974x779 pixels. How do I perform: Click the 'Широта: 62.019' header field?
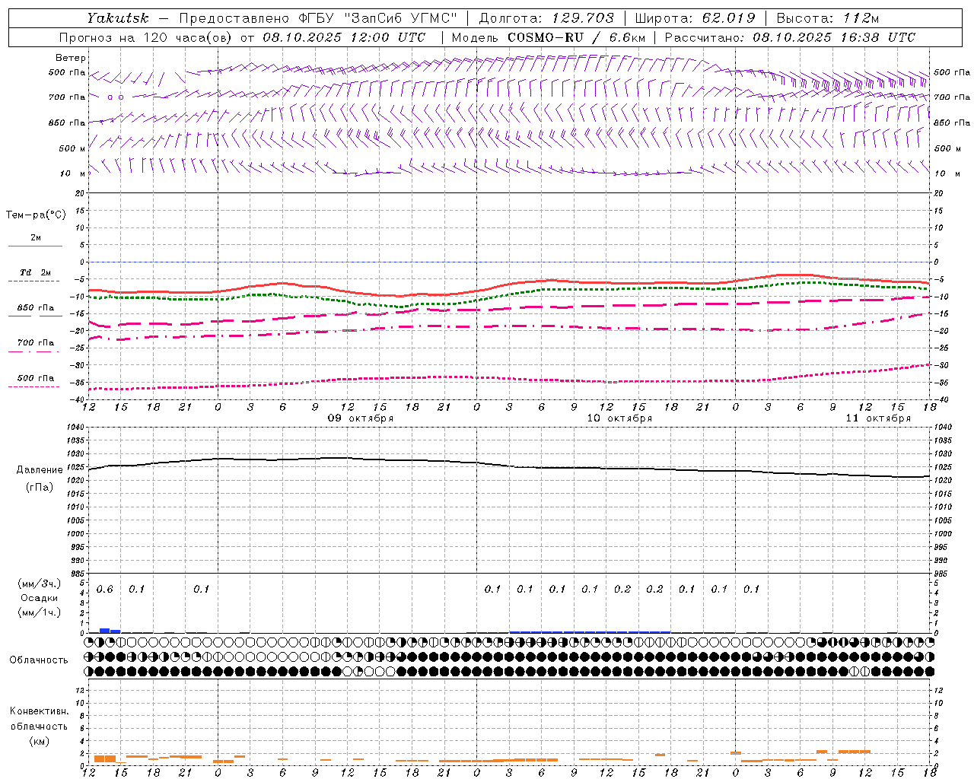click(x=695, y=18)
